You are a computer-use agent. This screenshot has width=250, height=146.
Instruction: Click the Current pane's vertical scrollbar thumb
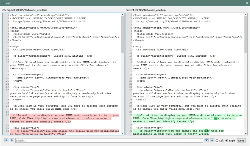(x=246, y=35)
